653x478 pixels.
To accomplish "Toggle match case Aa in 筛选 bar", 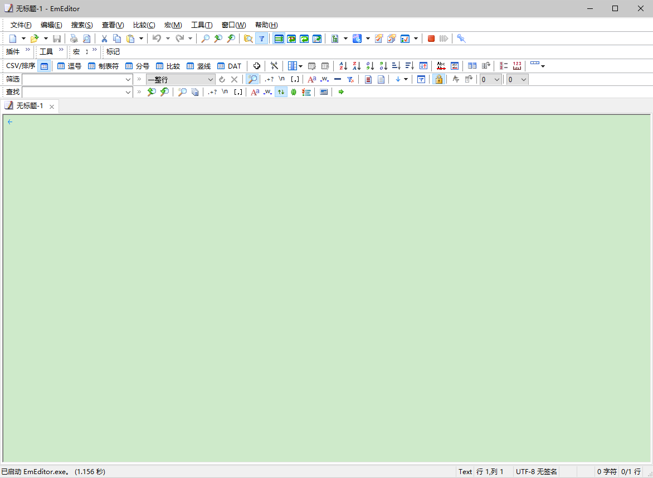I will 312,79.
